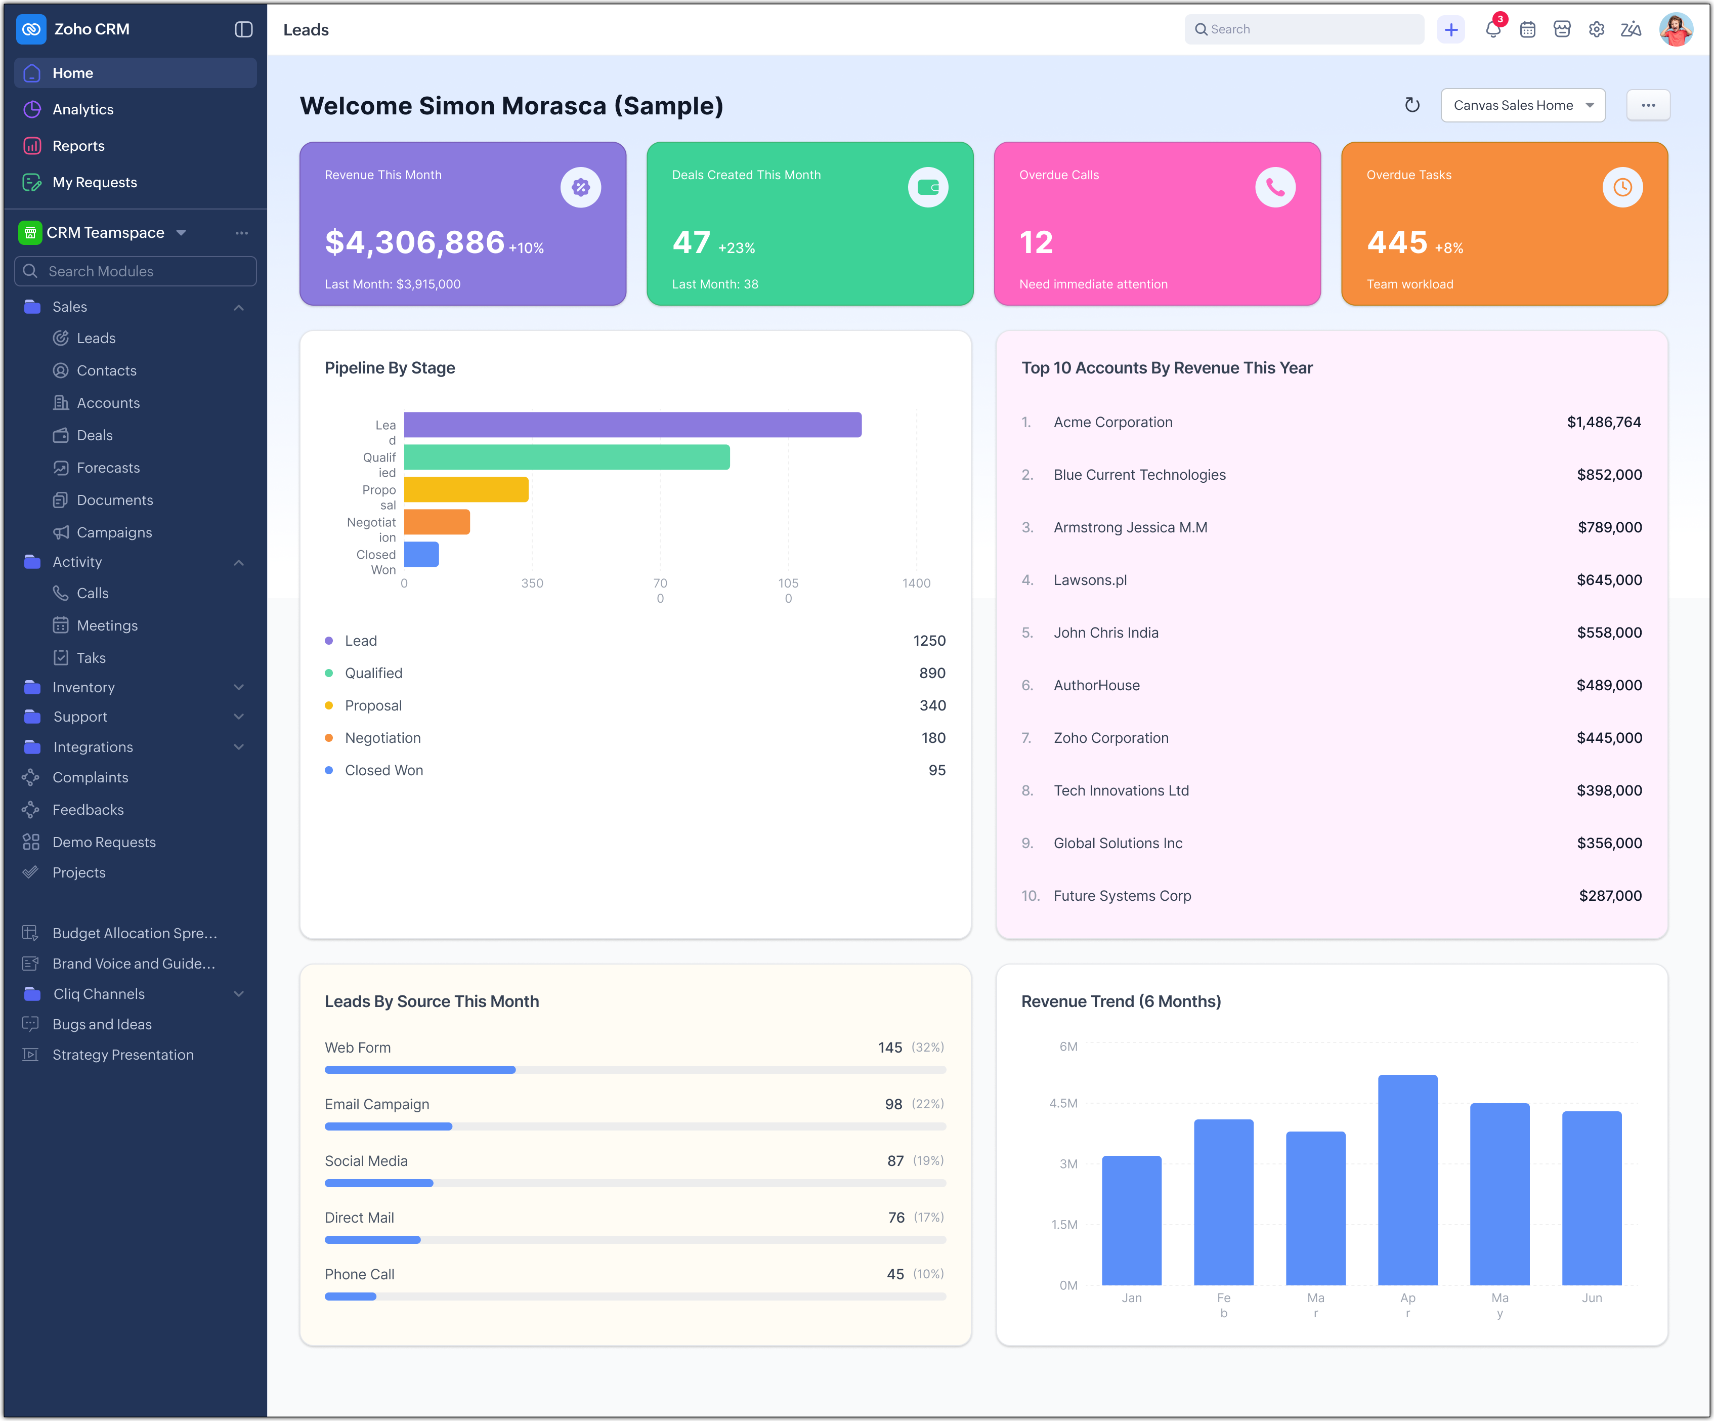Click the phone icon on Overdue Calls card
Image resolution: width=1714 pixels, height=1421 pixels.
[x=1275, y=188]
